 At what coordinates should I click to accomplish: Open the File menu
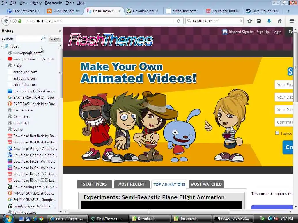(x=4, y=3)
